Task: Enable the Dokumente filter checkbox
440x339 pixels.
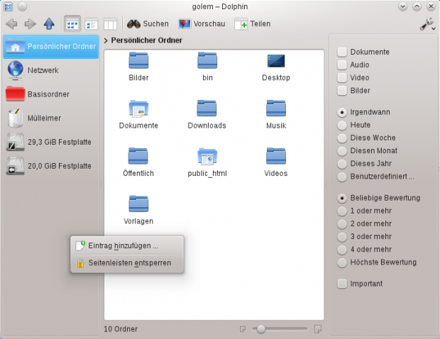Action: click(343, 52)
